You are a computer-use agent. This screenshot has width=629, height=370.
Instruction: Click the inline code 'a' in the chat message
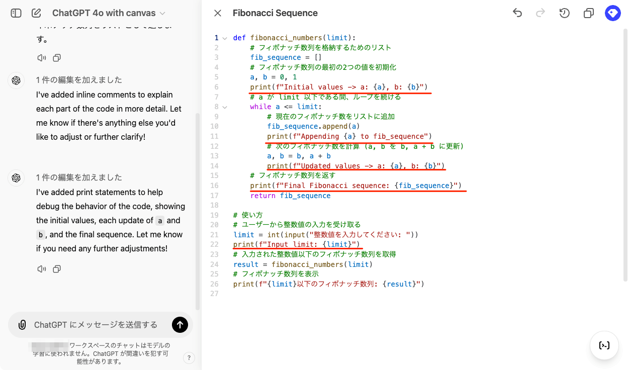click(160, 221)
